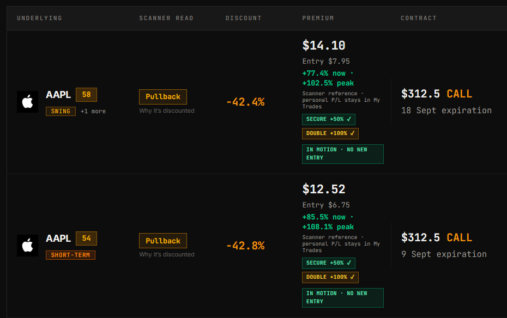Click IN MOTION · NO NEW ENTRY badge under $14.10
This screenshot has height=318, width=507.
(x=343, y=154)
